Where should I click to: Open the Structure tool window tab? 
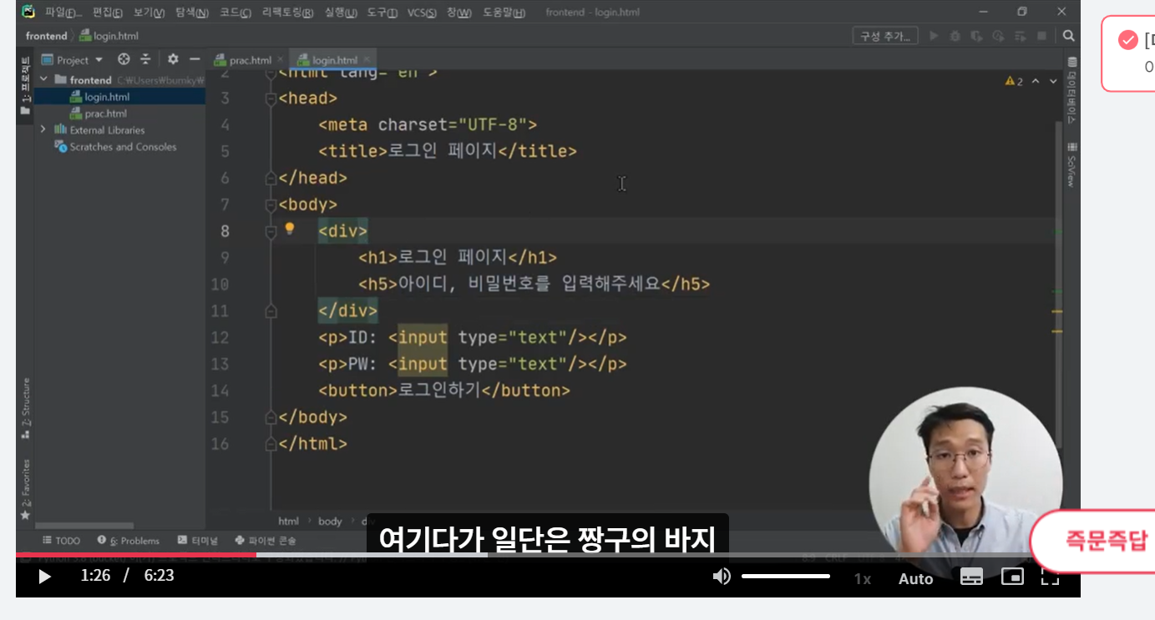click(x=25, y=409)
